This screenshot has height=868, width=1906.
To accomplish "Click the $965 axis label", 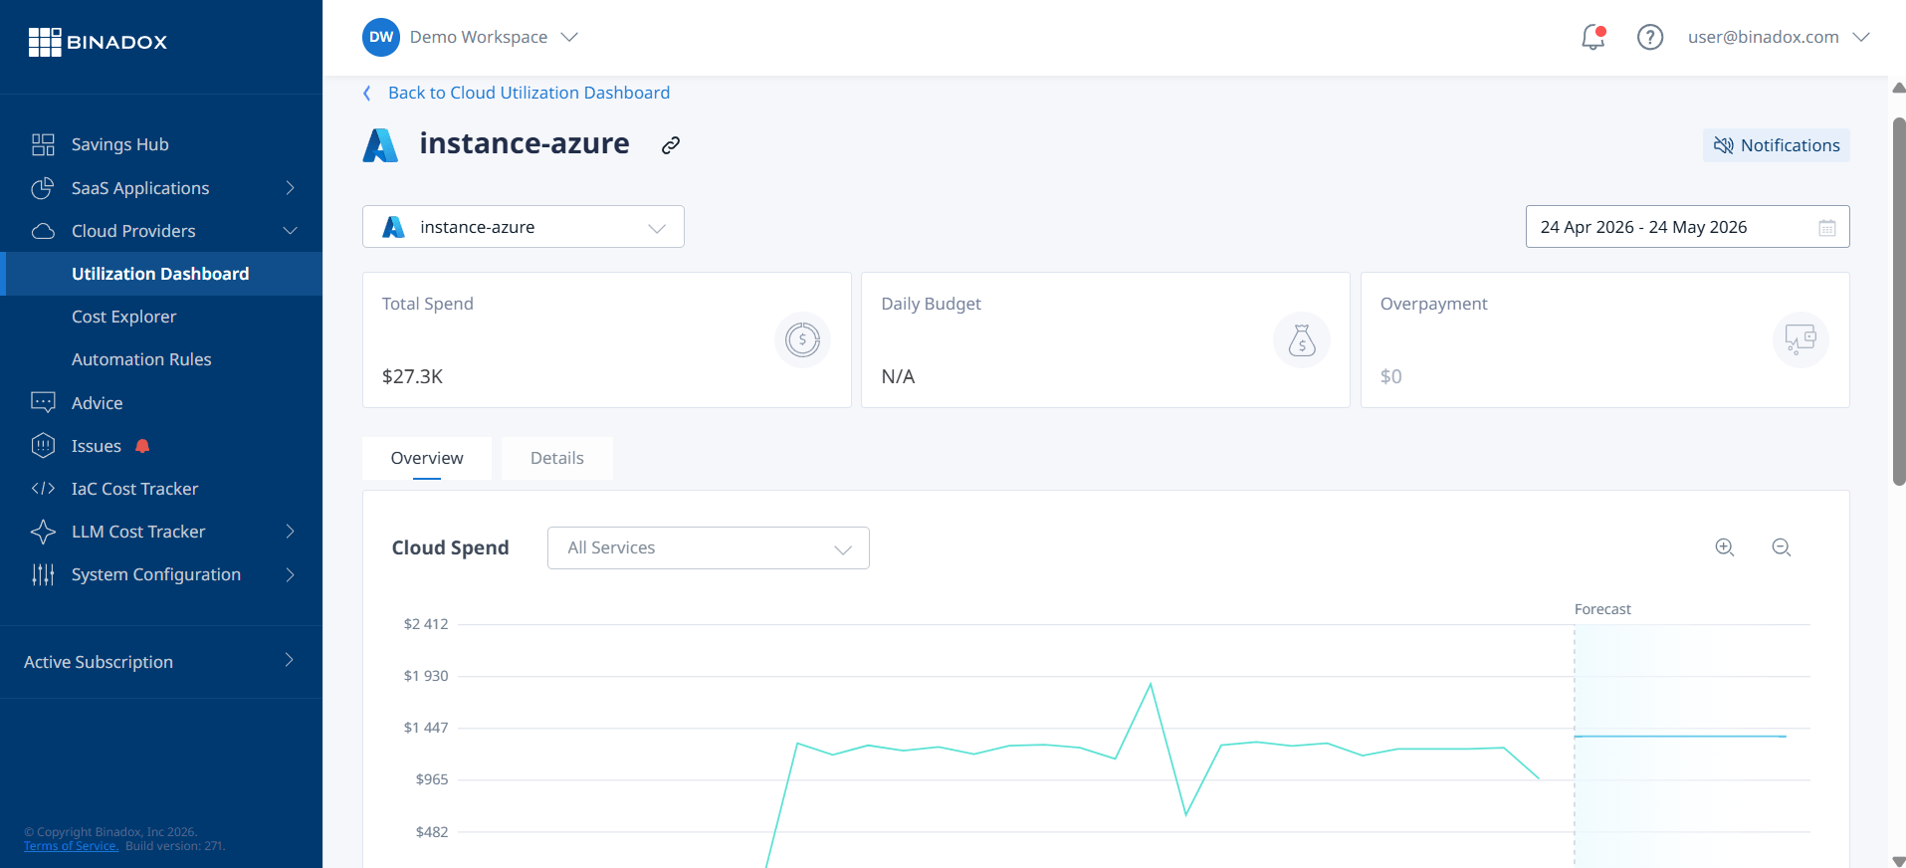I will click(432, 779).
